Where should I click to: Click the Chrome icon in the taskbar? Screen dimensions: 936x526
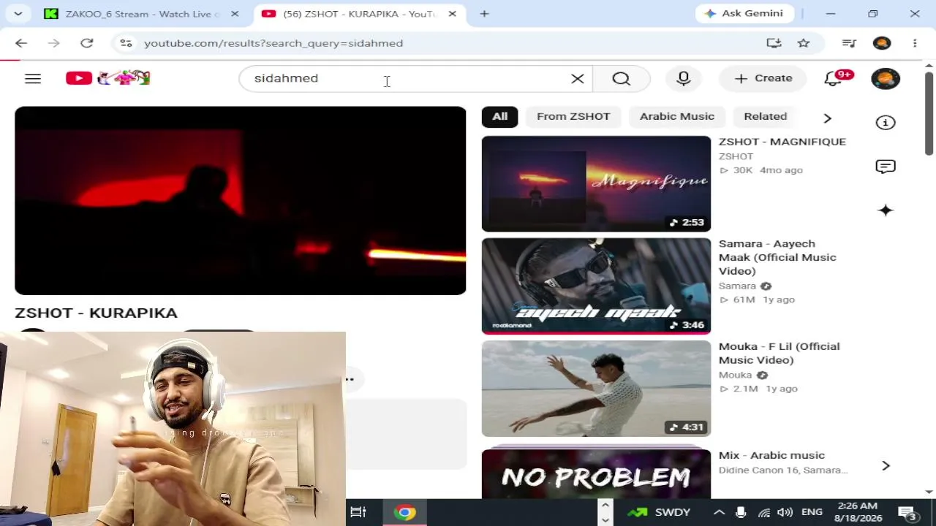404,512
